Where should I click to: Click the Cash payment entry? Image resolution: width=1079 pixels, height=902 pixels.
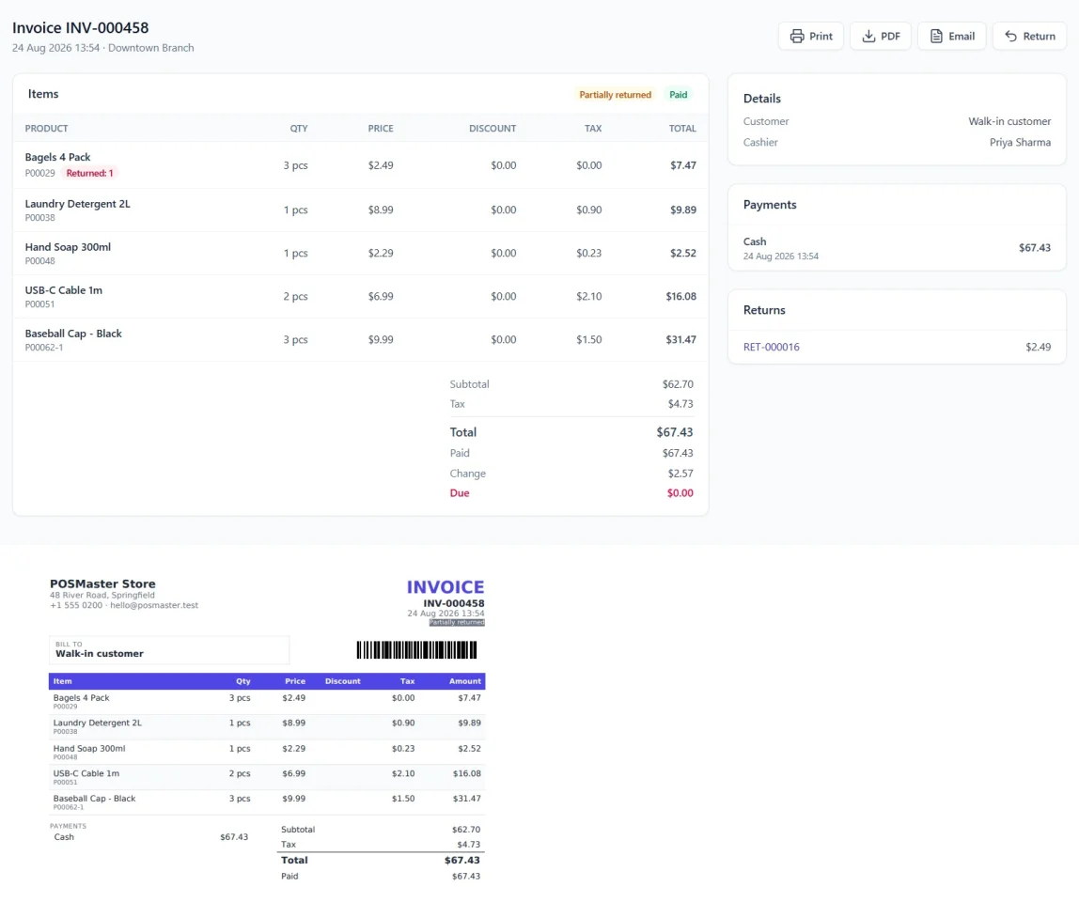[x=897, y=248]
